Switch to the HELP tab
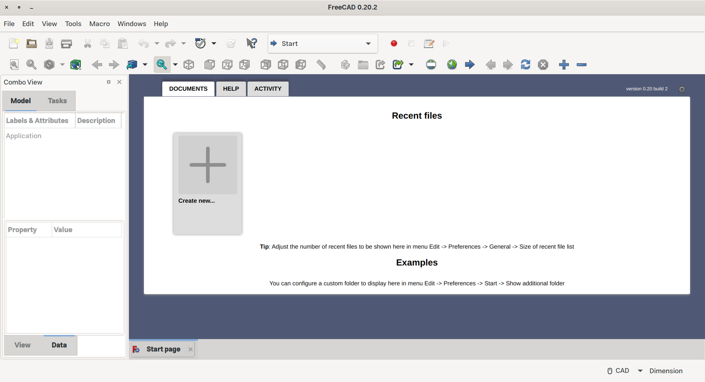The height and width of the screenshot is (382, 705). pos(231,89)
